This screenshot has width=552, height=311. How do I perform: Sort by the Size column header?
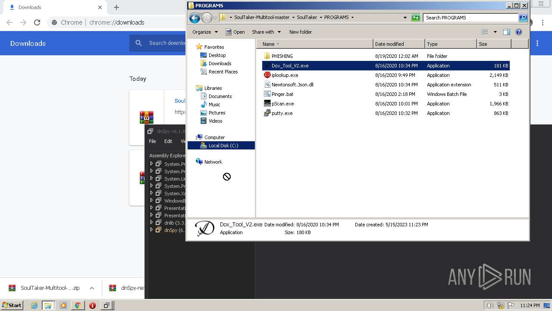(494, 44)
